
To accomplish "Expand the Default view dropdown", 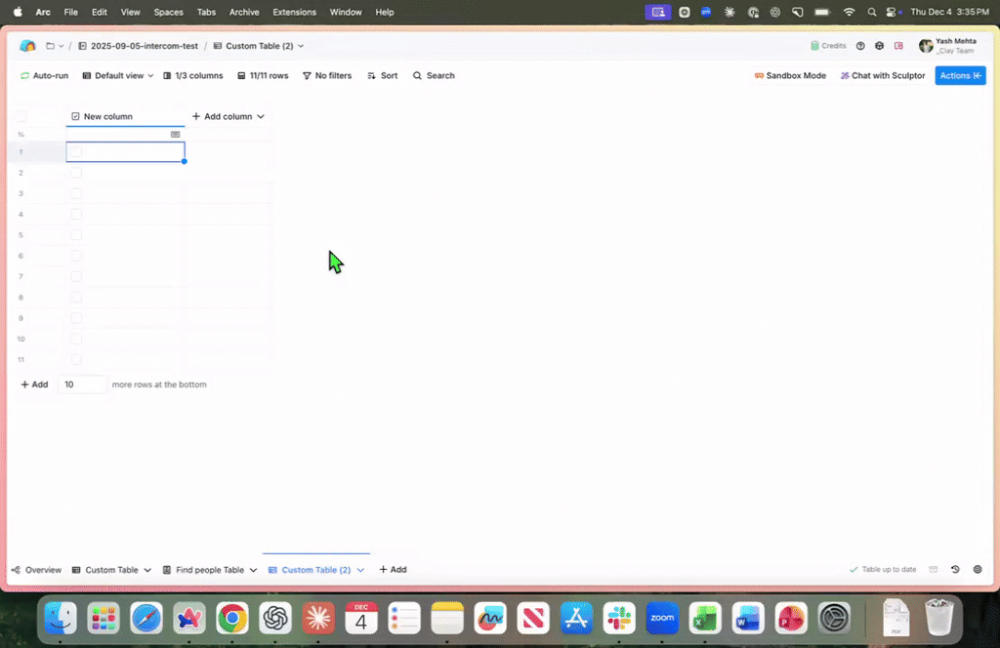I will 118,76.
